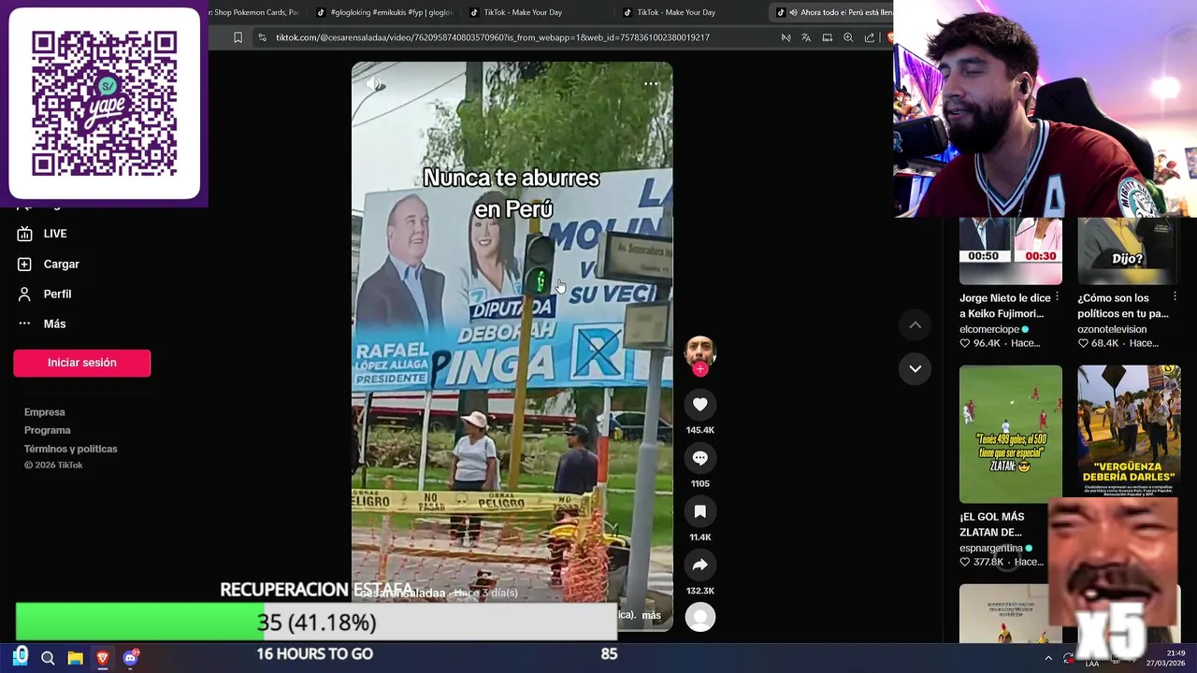View site info icon before URL
This screenshot has width=1197, height=673.
pos(263,37)
